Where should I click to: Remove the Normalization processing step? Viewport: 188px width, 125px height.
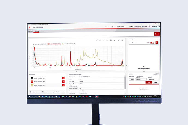[156, 43]
